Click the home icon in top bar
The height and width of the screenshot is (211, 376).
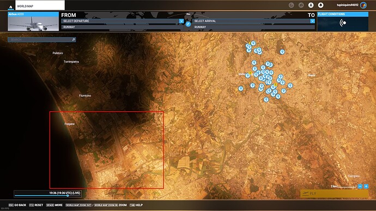(x=11, y=7)
